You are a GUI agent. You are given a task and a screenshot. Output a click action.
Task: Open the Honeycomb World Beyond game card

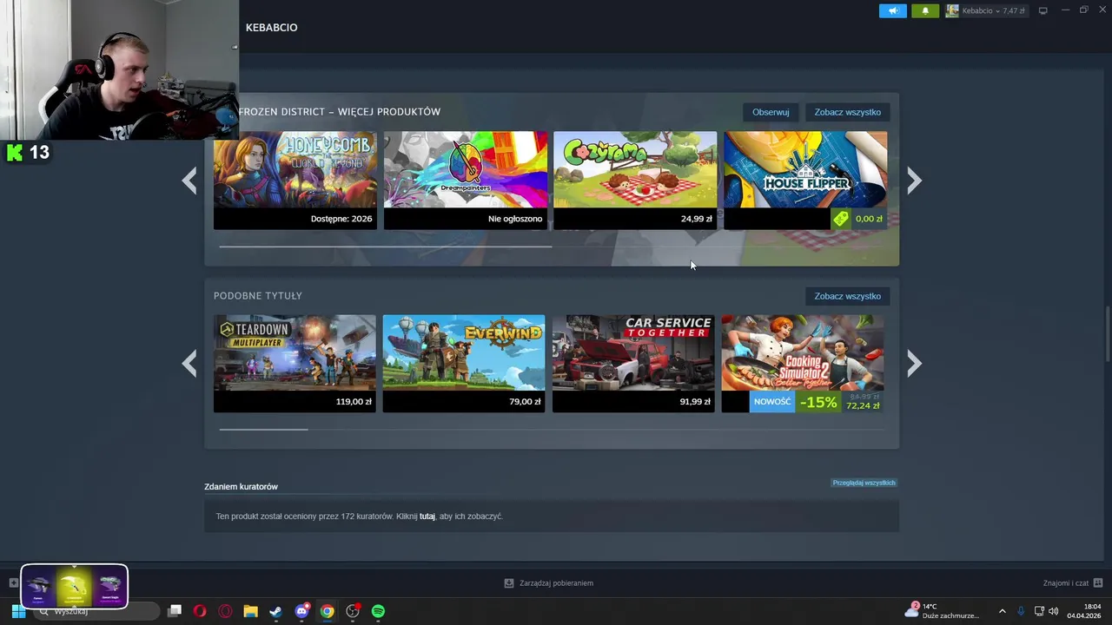tap(295, 180)
